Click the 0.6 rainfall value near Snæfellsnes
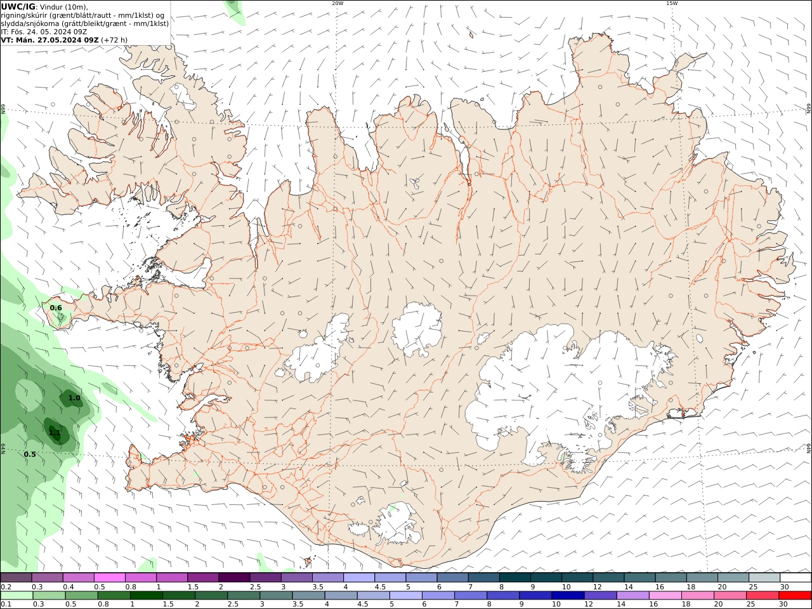Screen dimensions: 812x609 coord(56,308)
